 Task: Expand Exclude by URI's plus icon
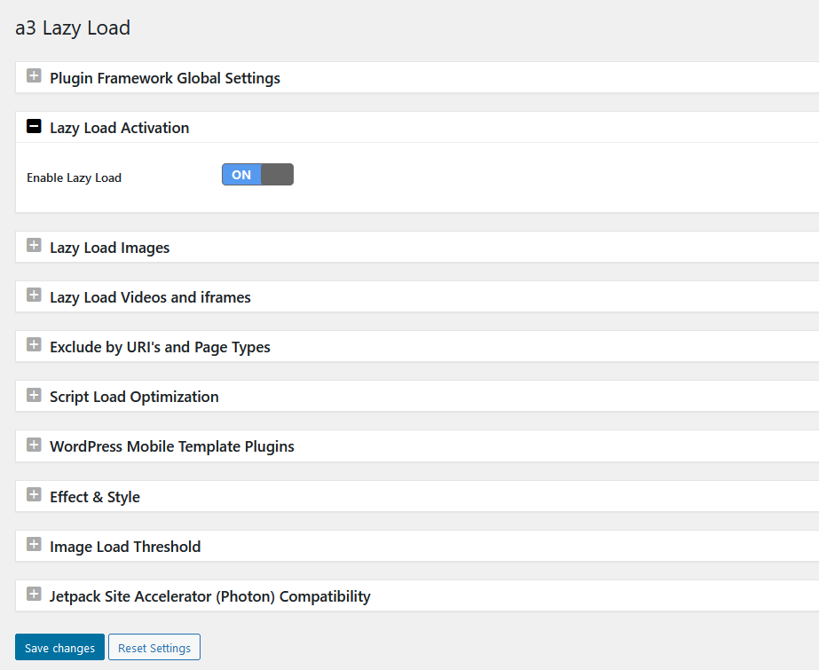tap(34, 344)
